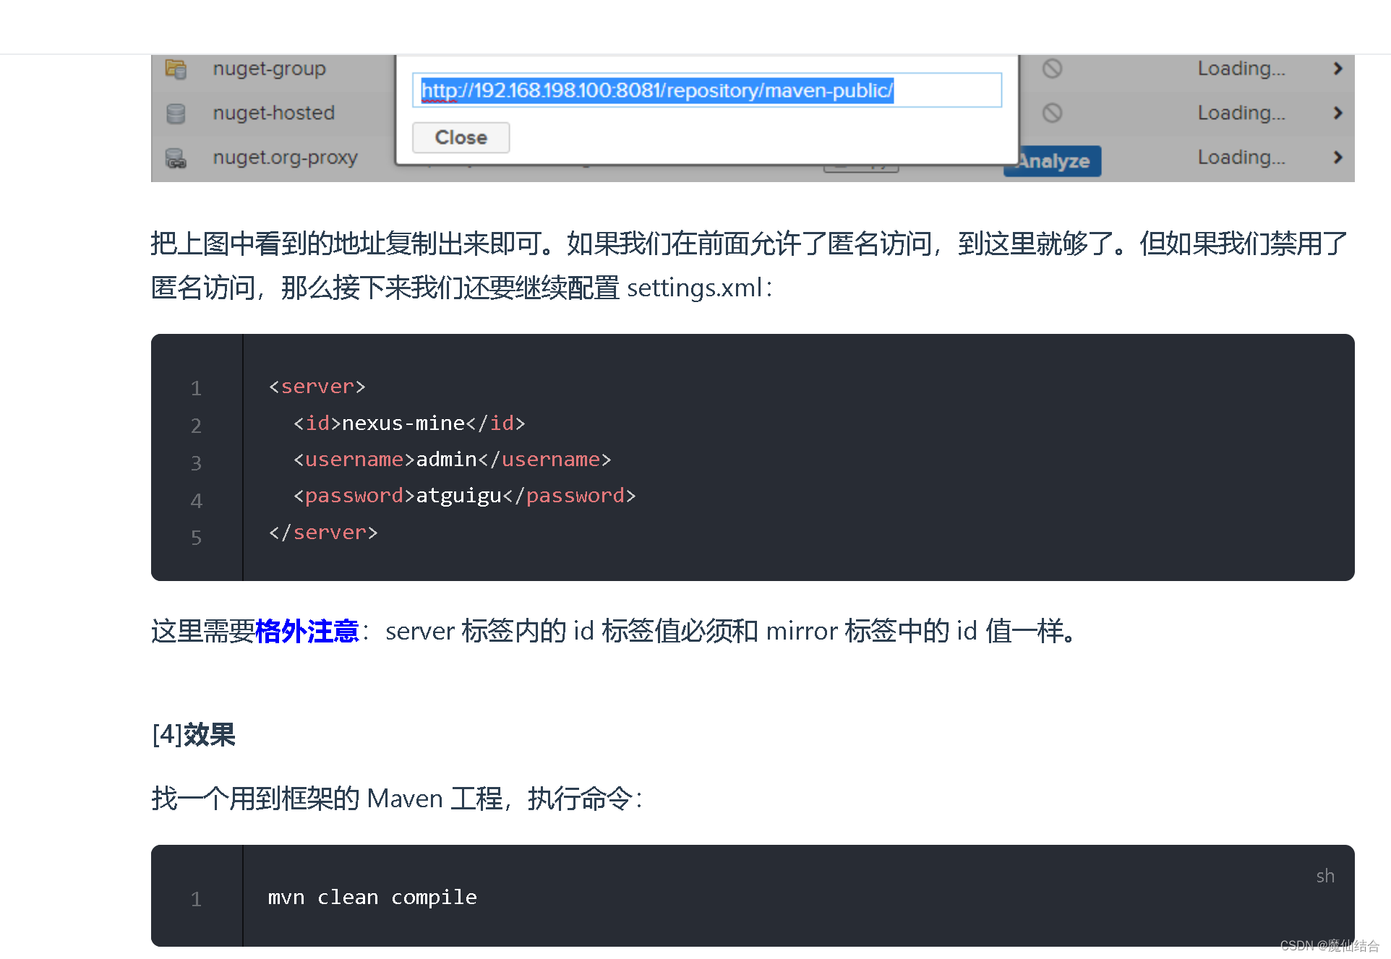Image resolution: width=1391 pixels, height=959 pixels.
Task: Click the opening <server> tag in the XML code
Action: click(317, 387)
